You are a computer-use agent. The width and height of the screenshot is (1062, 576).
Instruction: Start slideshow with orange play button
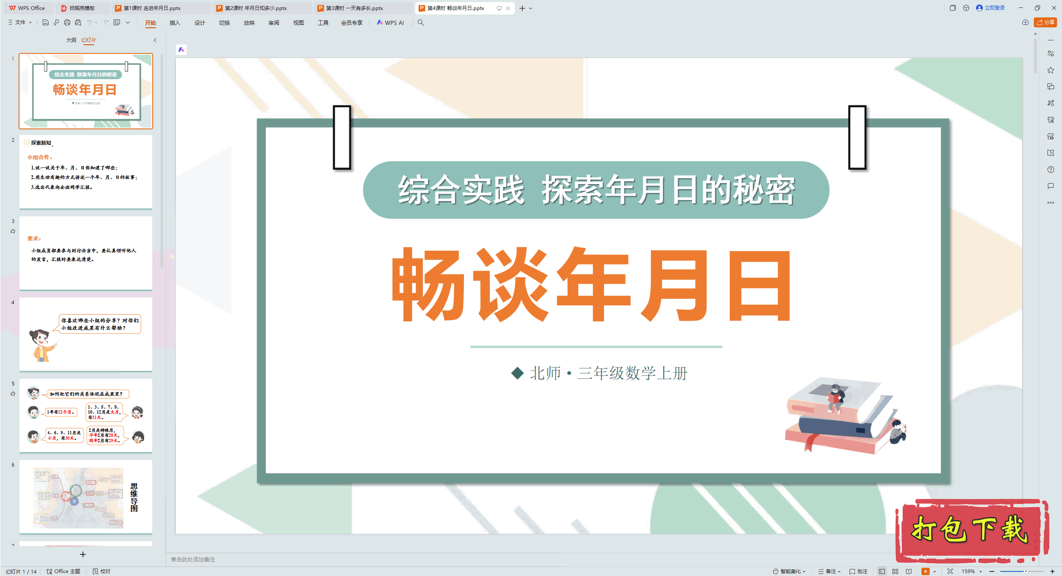pyautogui.click(x=925, y=571)
